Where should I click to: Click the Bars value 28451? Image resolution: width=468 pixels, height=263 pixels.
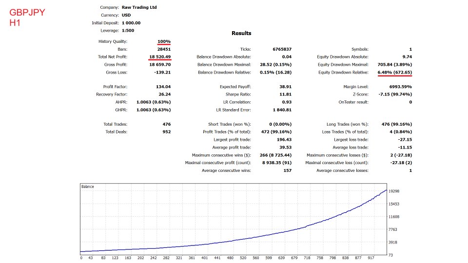click(164, 49)
